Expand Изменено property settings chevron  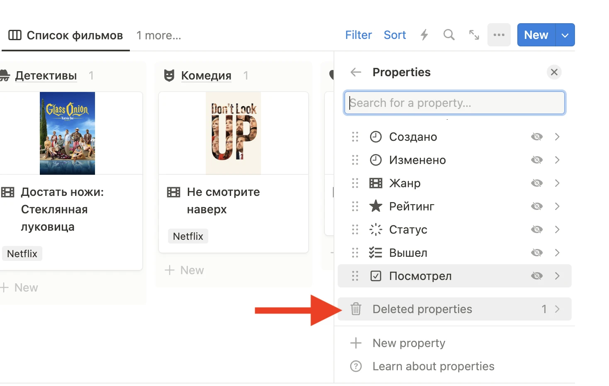point(557,160)
